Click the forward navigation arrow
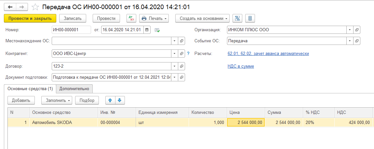The width and height of the screenshot is (374, 149). [22, 7]
